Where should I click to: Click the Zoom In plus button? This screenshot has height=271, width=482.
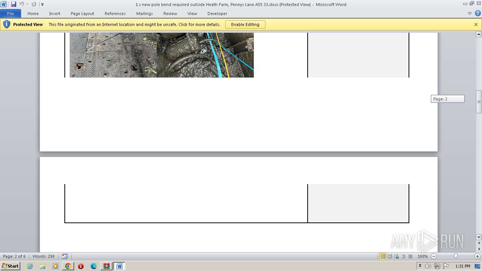pos(477,256)
